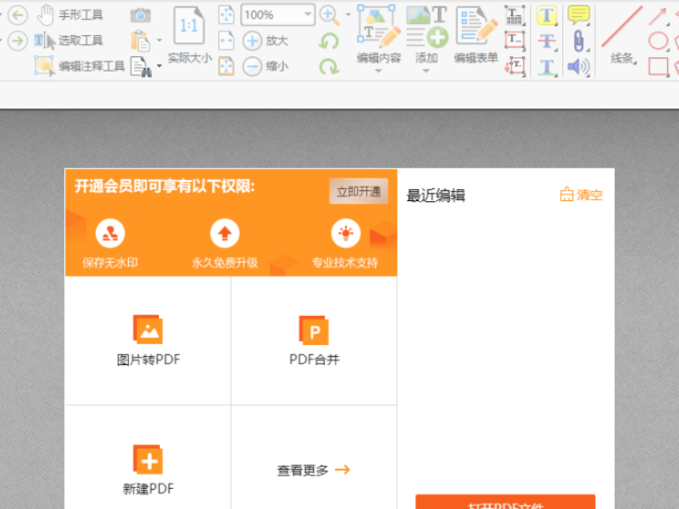679x509 pixels.
Task: Select the Line (线条) drawing tool
Action: coord(622,35)
